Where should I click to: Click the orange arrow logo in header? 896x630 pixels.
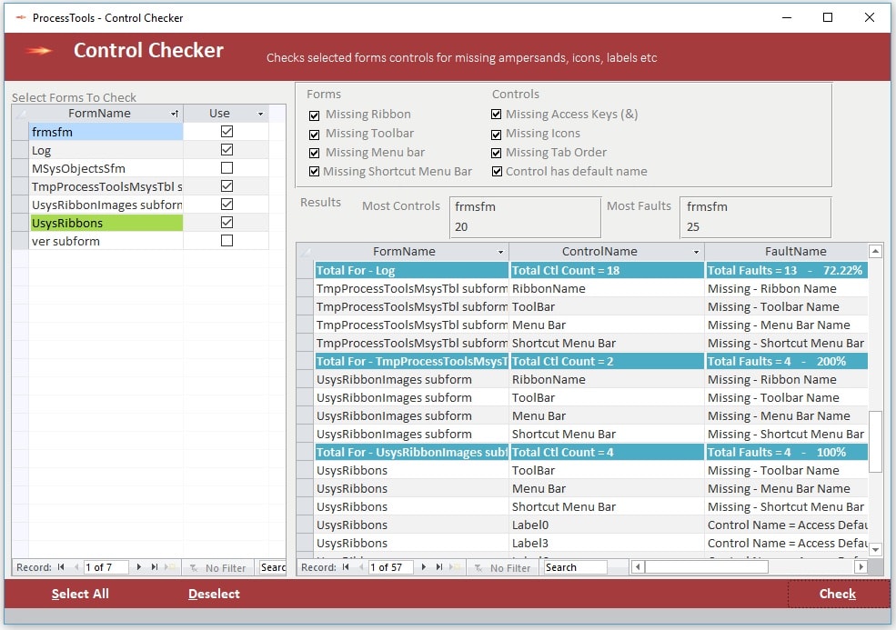tap(39, 51)
